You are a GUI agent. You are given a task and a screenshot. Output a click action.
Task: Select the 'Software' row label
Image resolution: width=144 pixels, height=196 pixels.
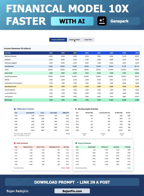[x=7, y=60]
